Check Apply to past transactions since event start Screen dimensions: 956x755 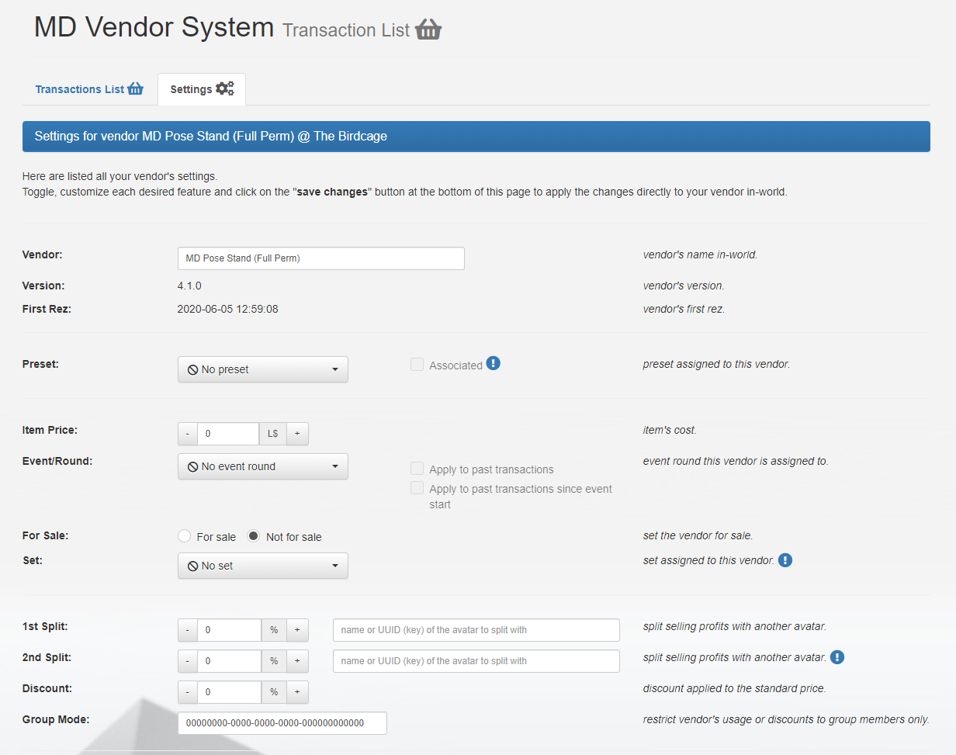coord(417,488)
